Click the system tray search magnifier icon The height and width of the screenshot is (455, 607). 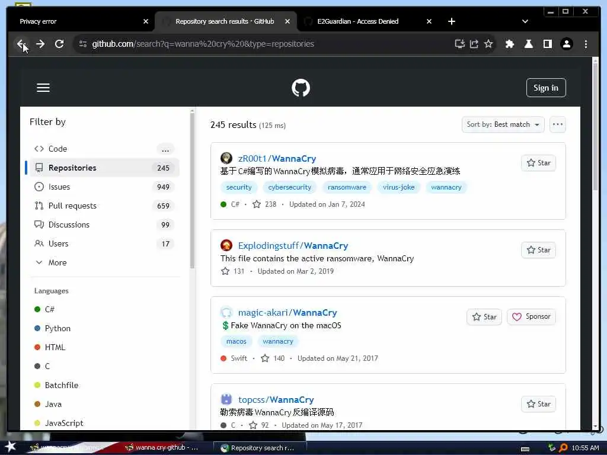(x=563, y=448)
